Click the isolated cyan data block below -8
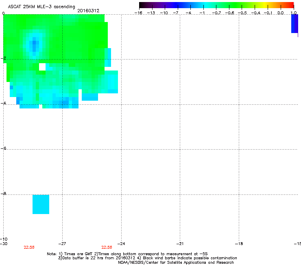 point(41,204)
